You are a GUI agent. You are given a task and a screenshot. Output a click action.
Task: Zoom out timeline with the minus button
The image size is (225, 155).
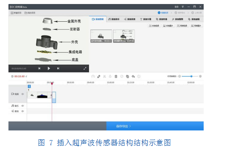(x=180, y=76)
